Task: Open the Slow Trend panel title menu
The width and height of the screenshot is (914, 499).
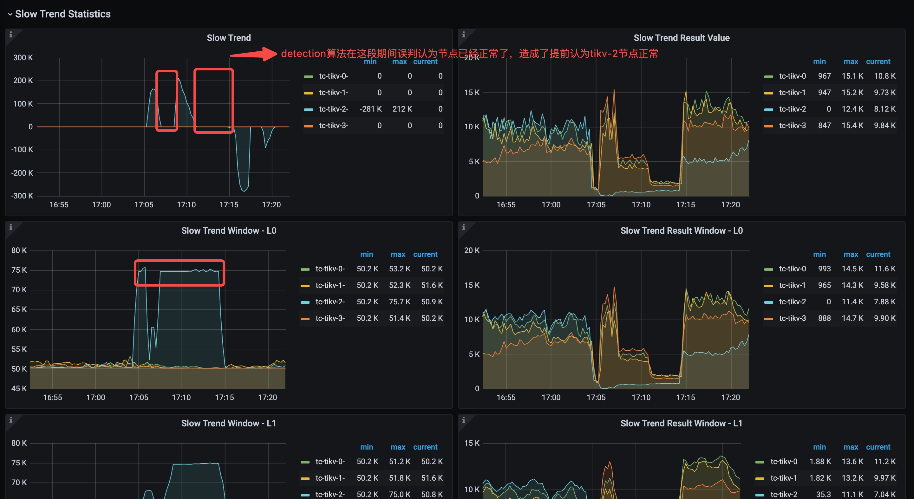Action: (x=228, y=38)
